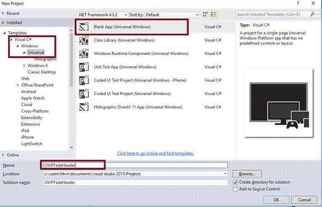Select the Cross-Platform tree item

pyautogui.click(x=35, y=111)
